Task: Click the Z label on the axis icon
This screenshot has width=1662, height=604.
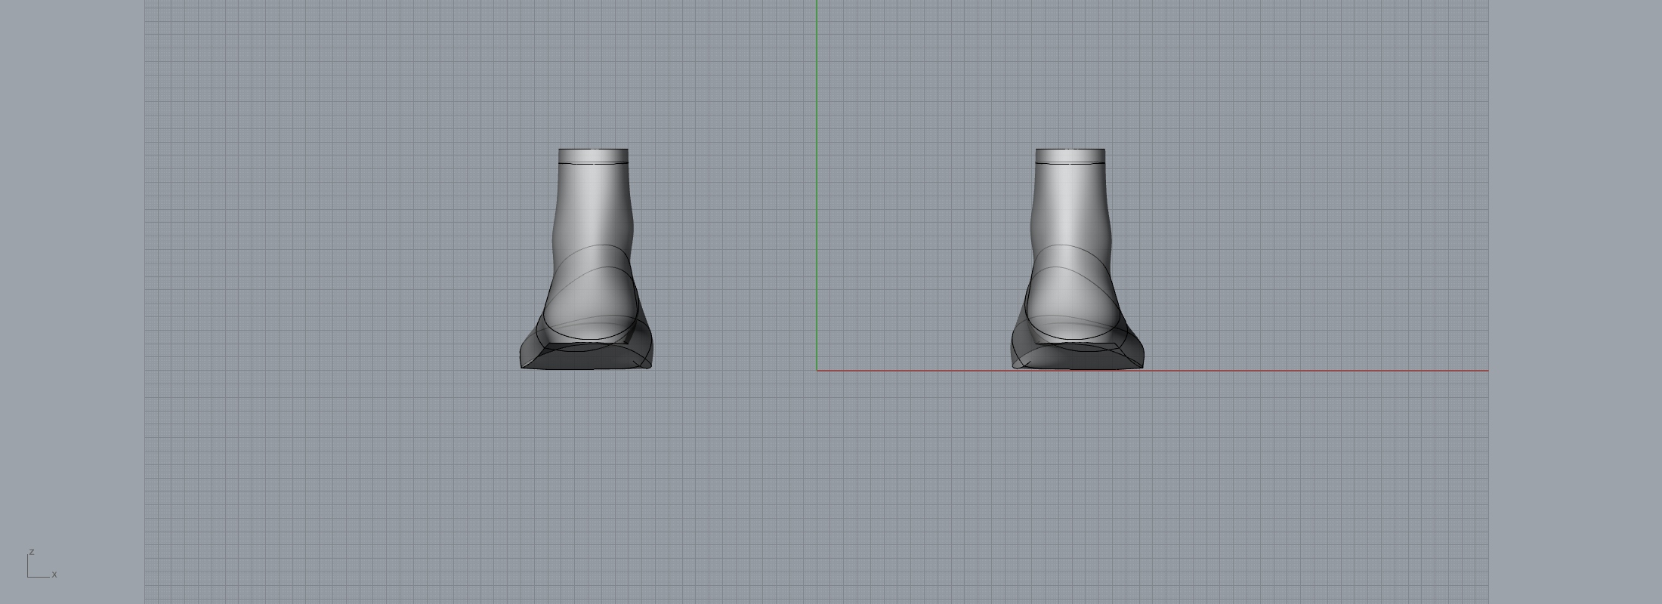Action: (x=32, y=552)
